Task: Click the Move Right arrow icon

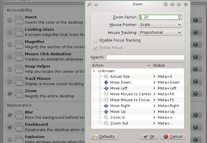Action: coord(106,106)
